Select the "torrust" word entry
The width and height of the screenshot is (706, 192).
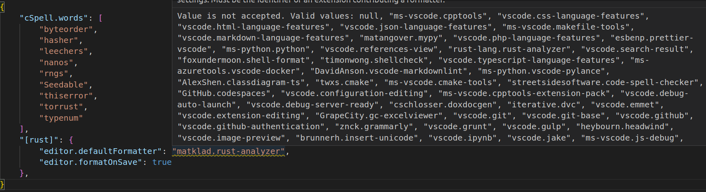coord(61,107)
